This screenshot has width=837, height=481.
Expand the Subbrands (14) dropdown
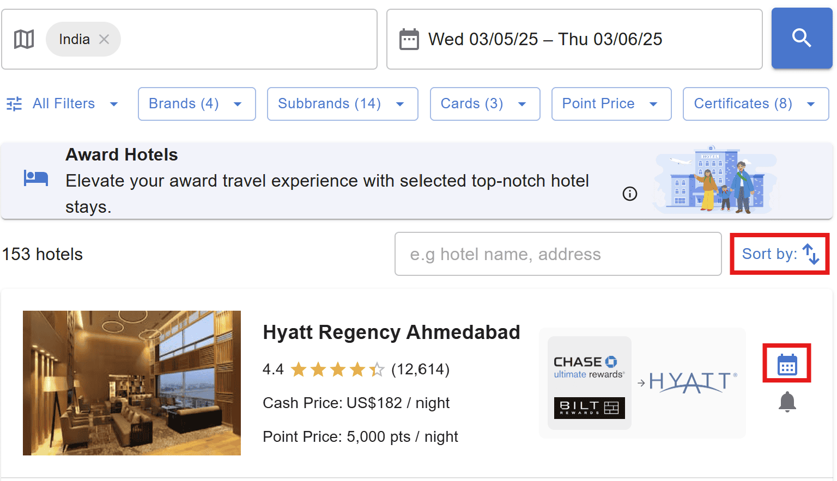342,103
